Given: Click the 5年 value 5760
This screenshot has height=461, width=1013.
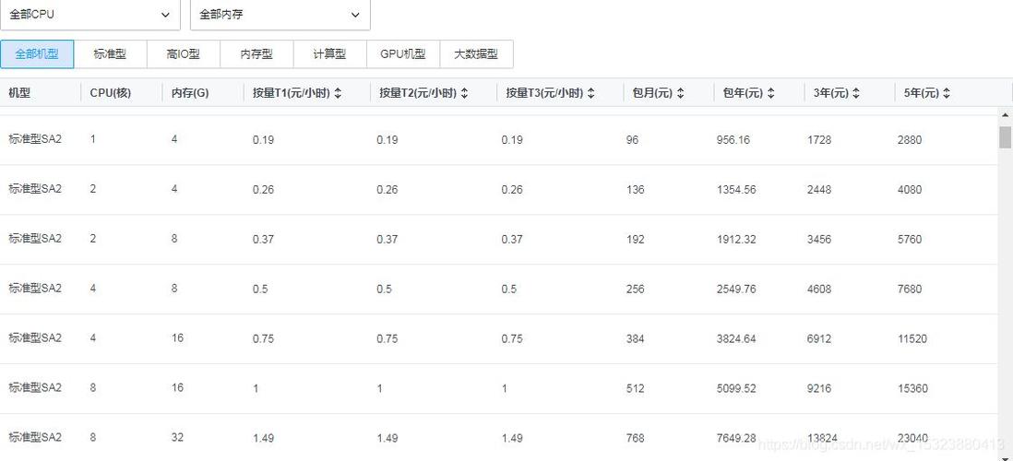Looking at the screenshot, I should [x=910, y=240].
